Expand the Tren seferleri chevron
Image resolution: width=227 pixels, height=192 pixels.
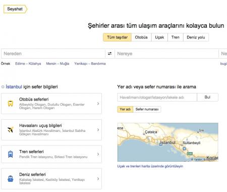[x=98, y=154]
